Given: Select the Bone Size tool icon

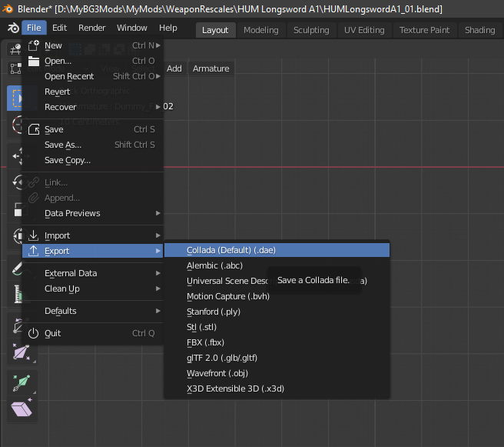Looking at the screenshot, I should click(22, 352).
